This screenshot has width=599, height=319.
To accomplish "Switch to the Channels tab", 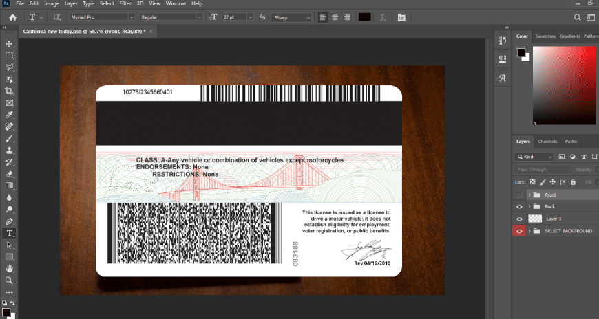I will pyautogui.click(x=547, y=142).
